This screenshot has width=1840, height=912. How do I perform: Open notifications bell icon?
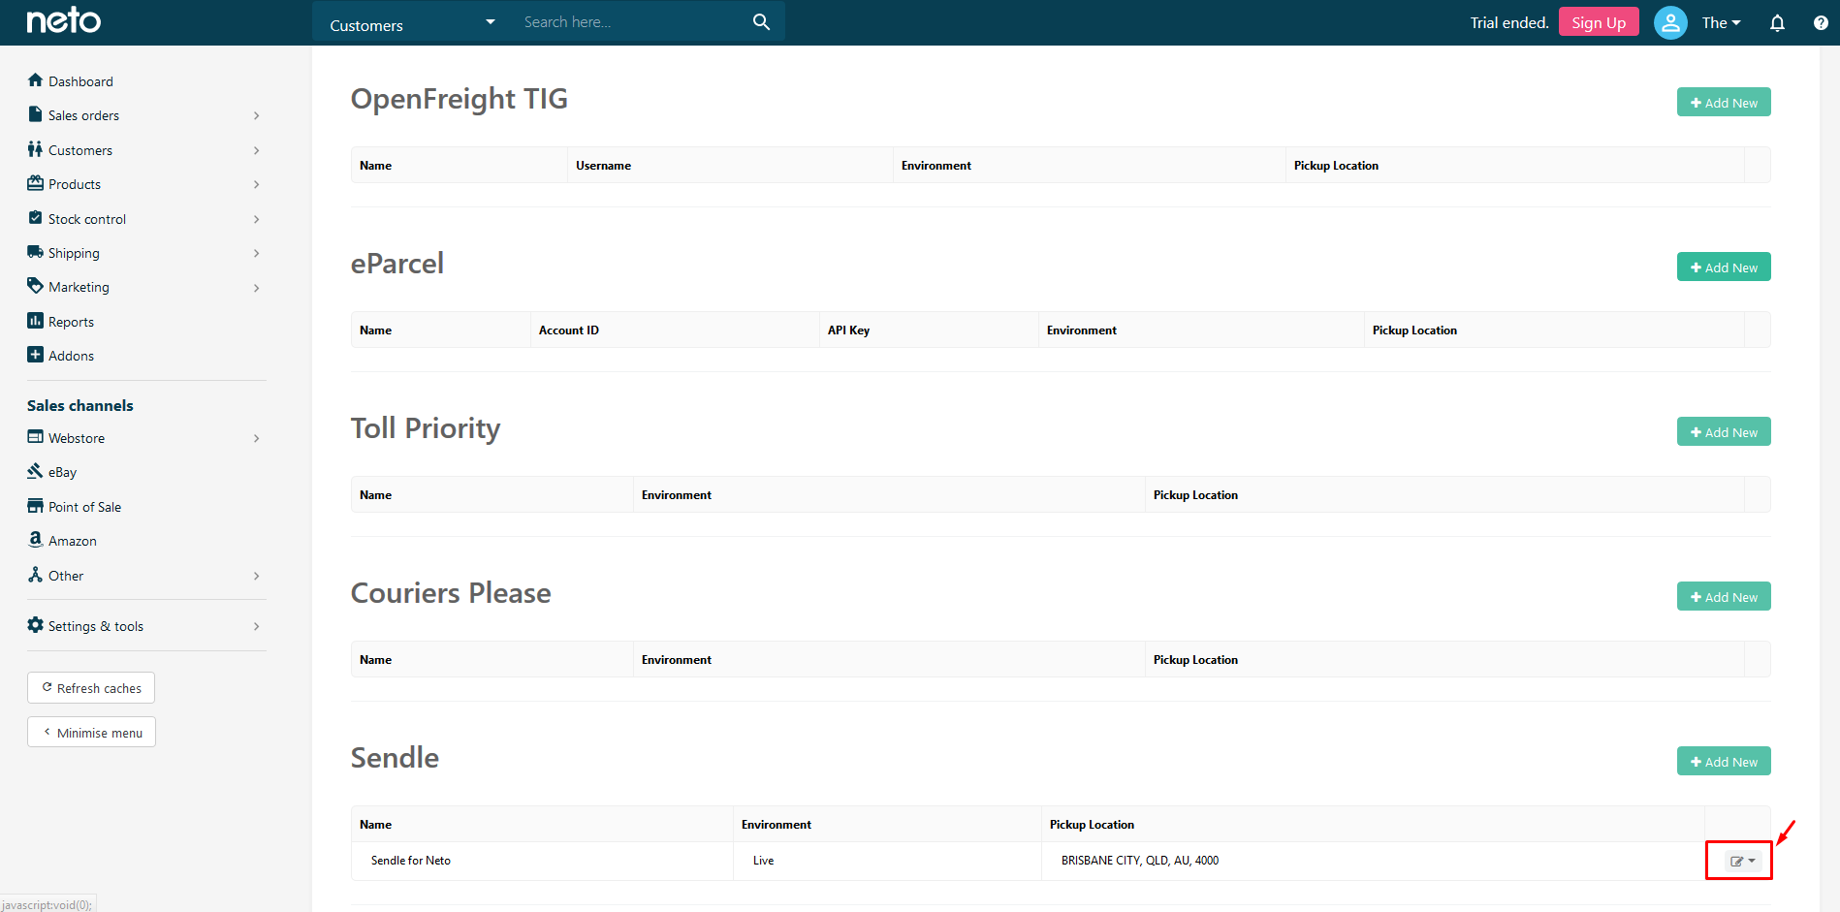(x=1777, y=22)
